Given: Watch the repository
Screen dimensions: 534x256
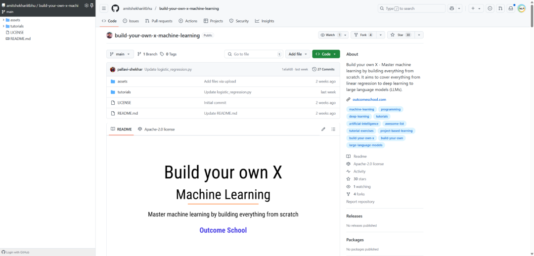Looking at the screenshot, I should point(330,35).
